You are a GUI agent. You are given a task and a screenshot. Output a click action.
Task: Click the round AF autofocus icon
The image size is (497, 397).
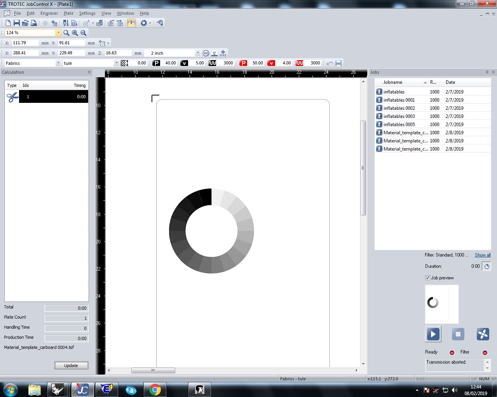[x=206, y=53]
